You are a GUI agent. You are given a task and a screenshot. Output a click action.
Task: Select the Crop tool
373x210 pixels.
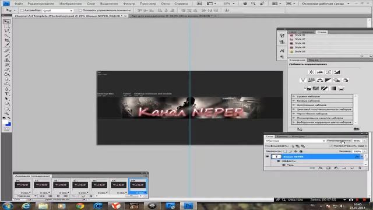(x=6, y=40)
